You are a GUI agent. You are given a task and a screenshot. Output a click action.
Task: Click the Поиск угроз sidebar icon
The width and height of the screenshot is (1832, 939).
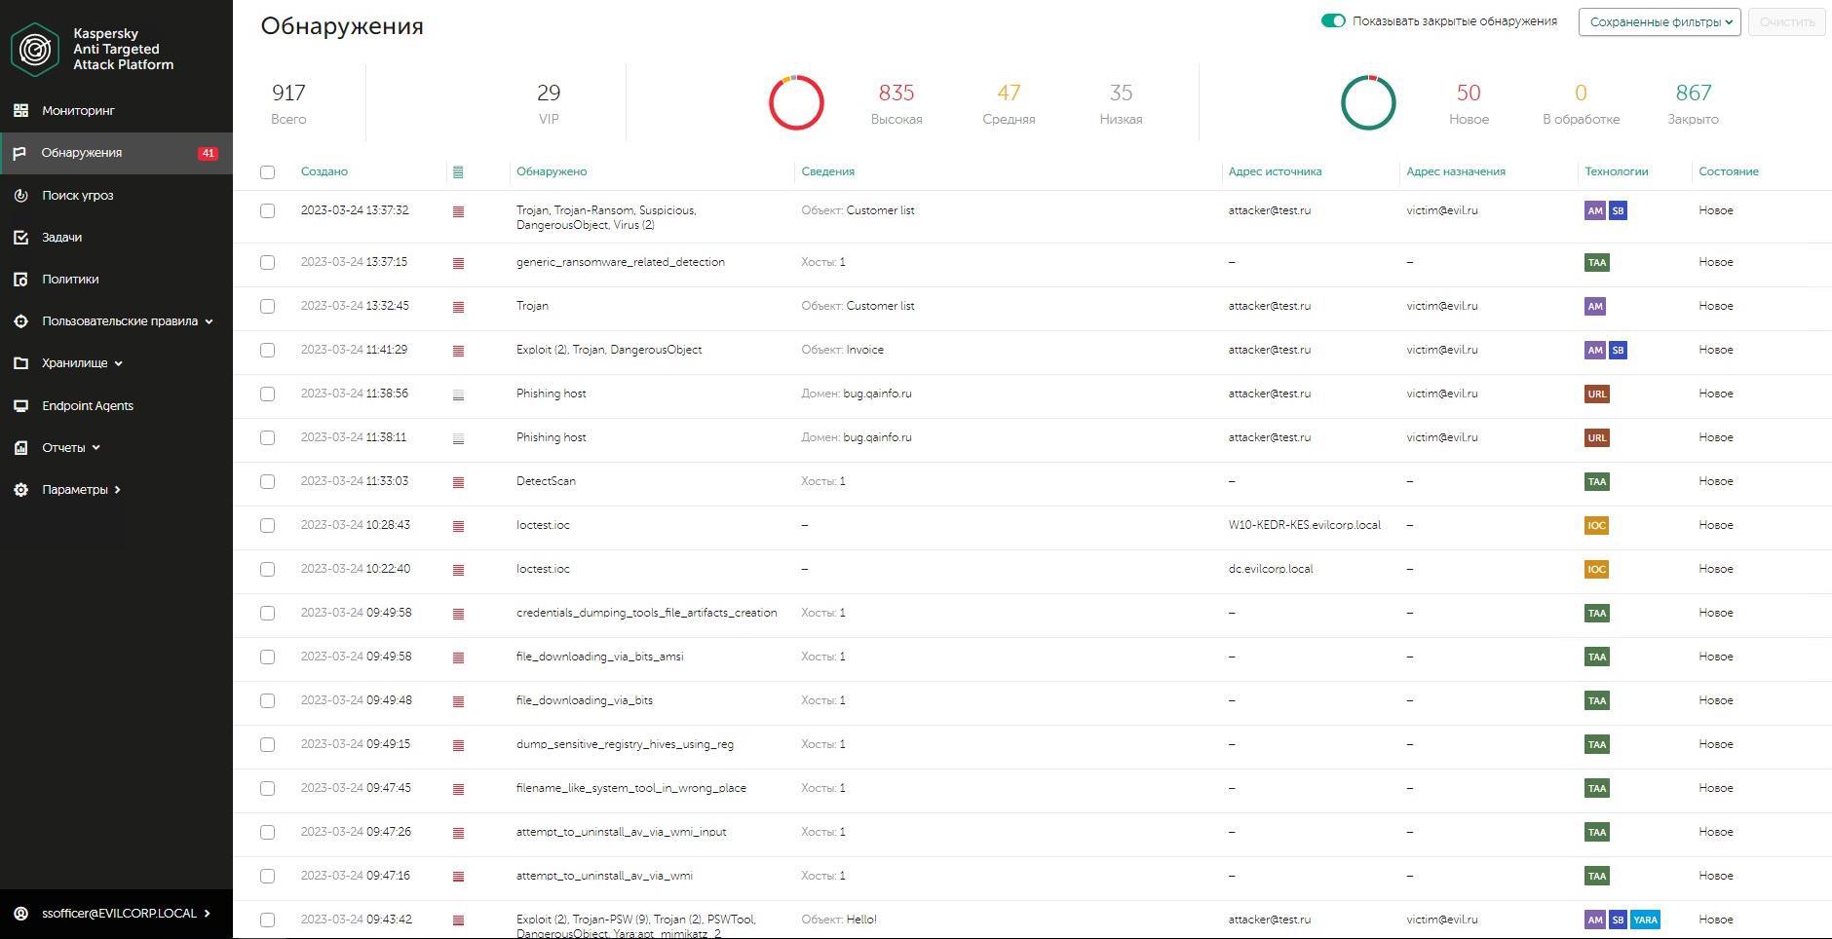pos(20,196)
